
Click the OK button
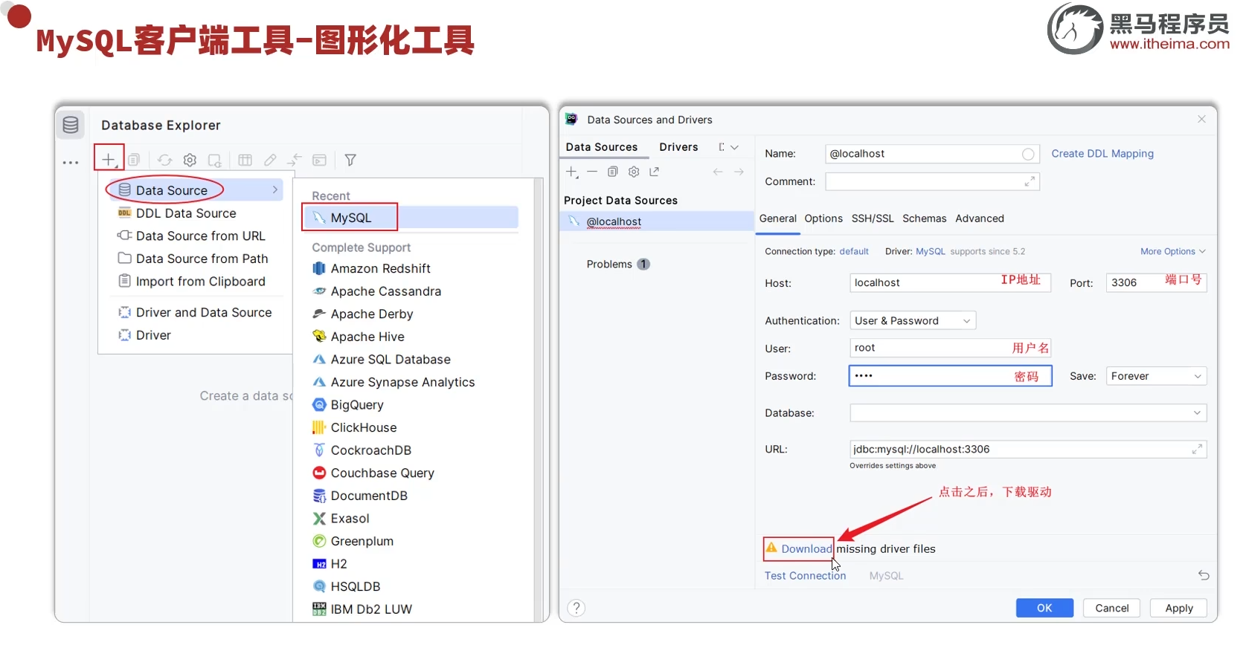coord(1044,608)
